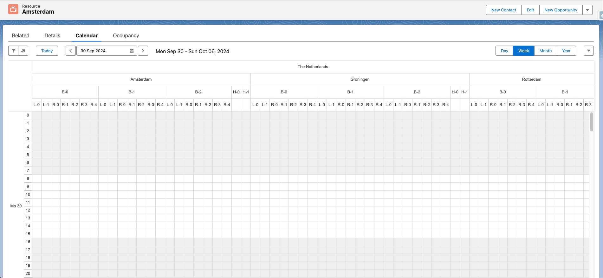The width and height of the screenshot is (603, 278).
Task: Go to next week arrow
Action: pyautogui.click(x=143, y=51)
